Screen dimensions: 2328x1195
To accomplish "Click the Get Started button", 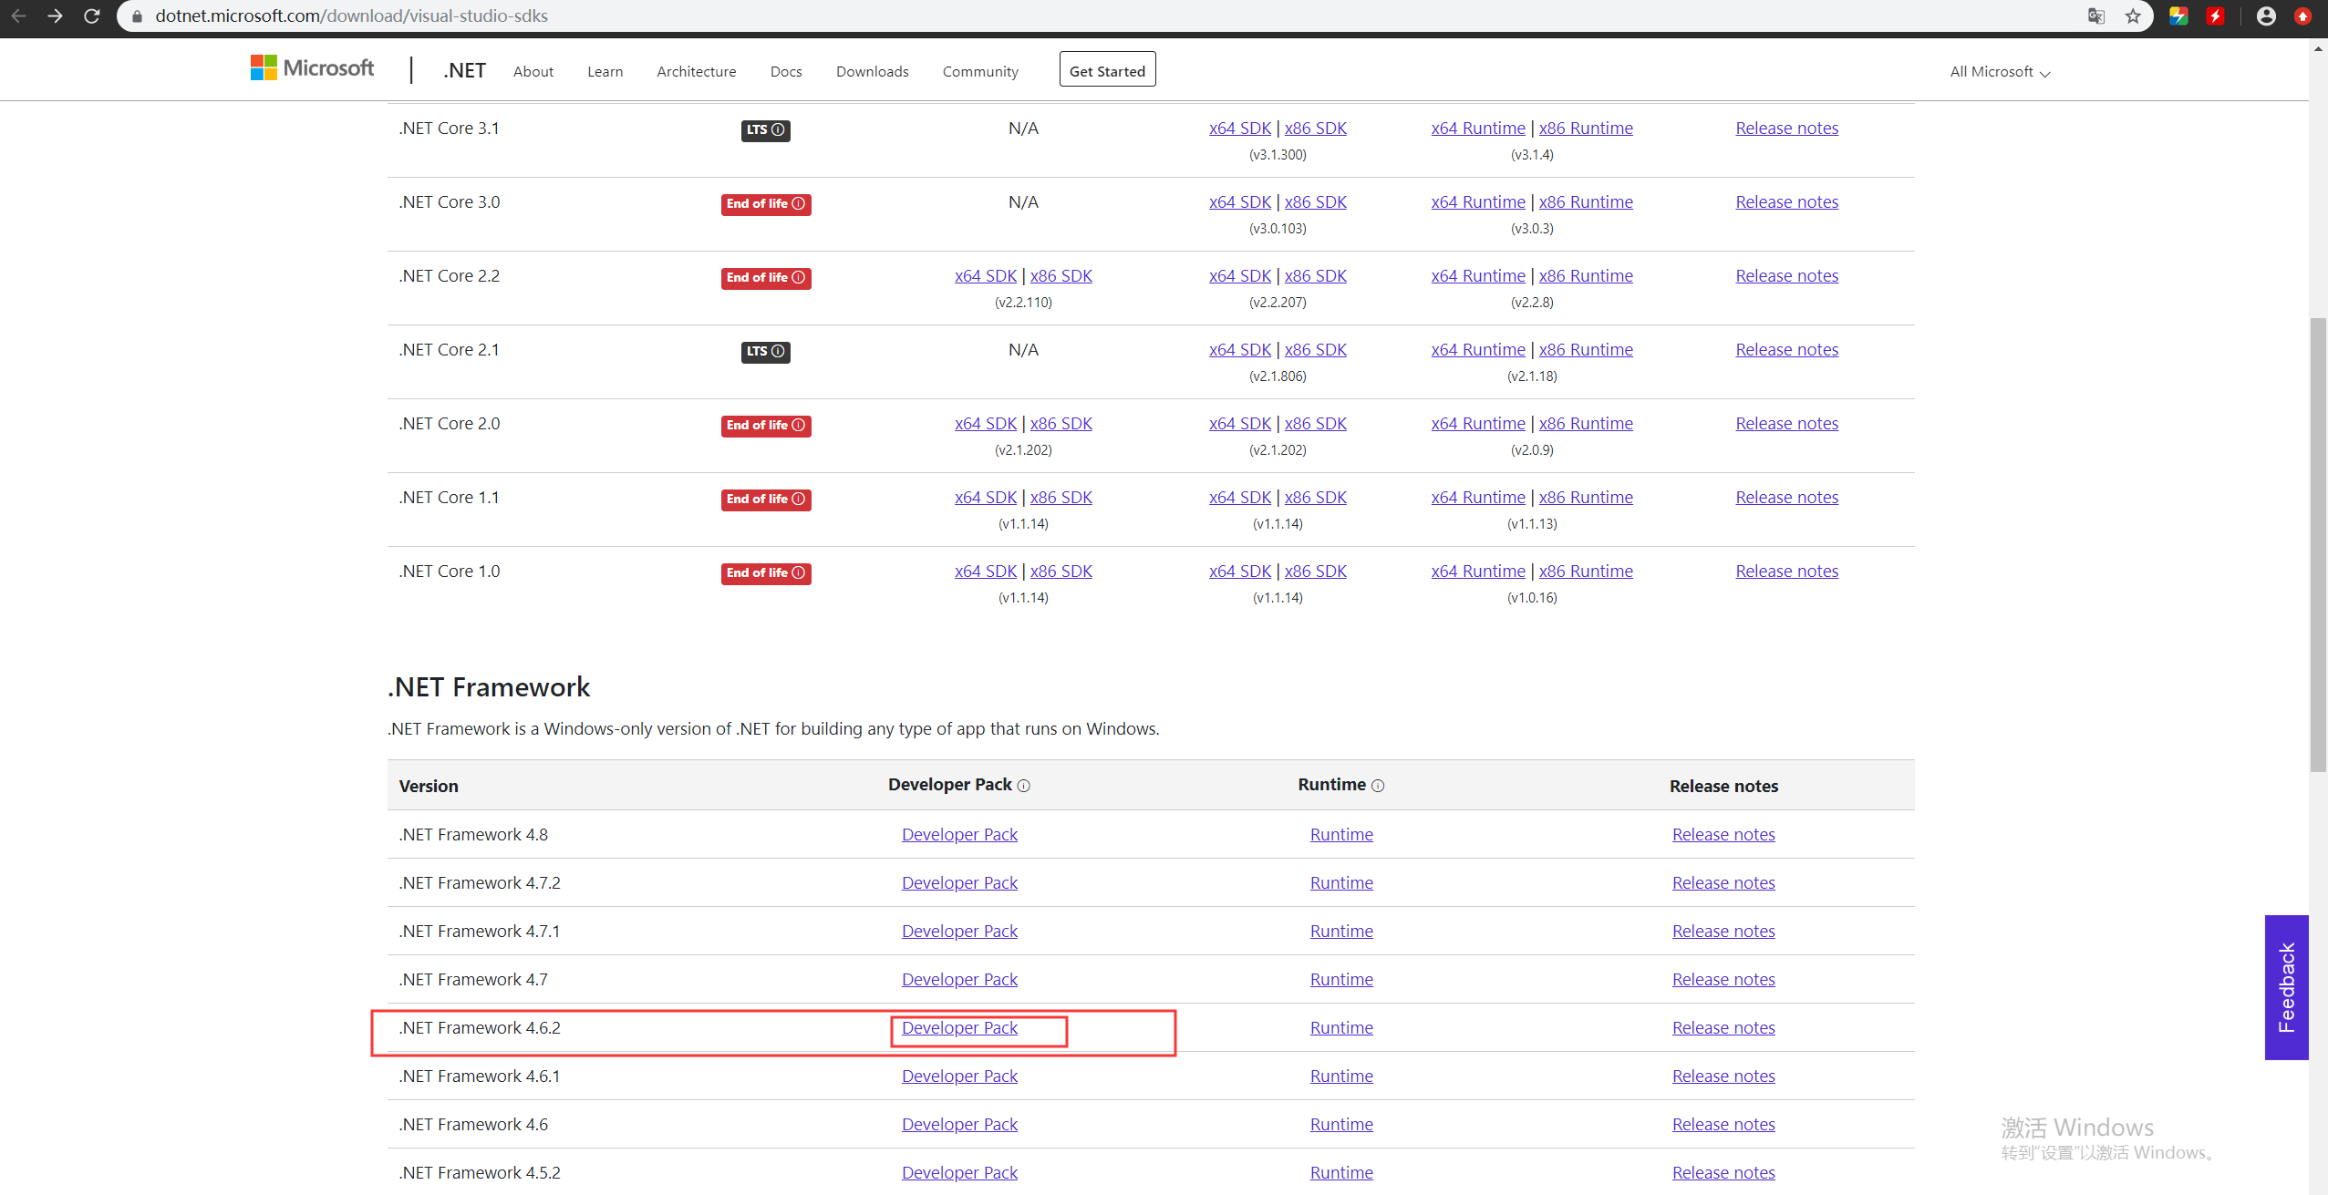I will pyautogui.click(x=1107, y=69).
